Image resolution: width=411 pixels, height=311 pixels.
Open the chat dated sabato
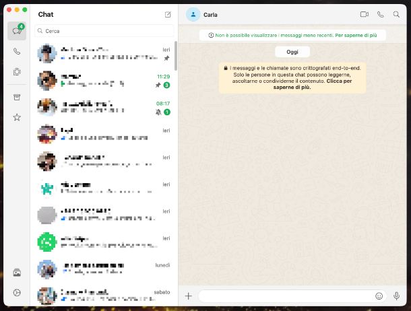(104, 296)
